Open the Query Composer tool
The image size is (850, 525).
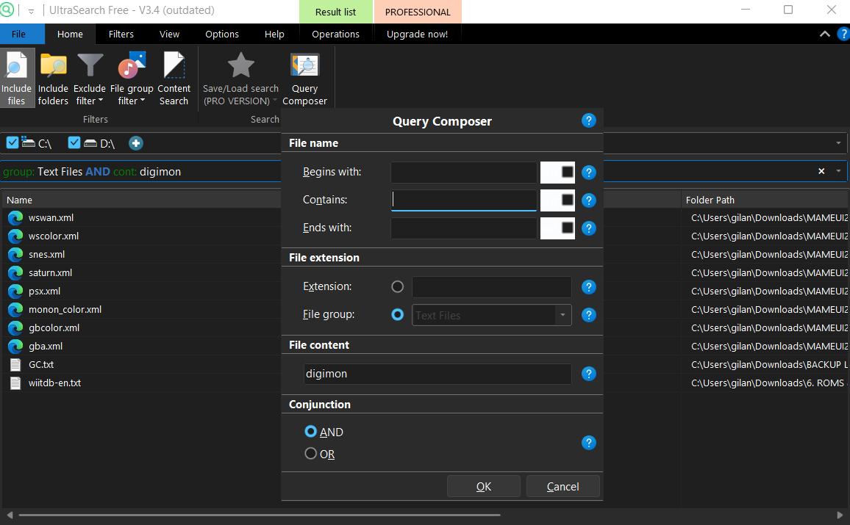304,79
